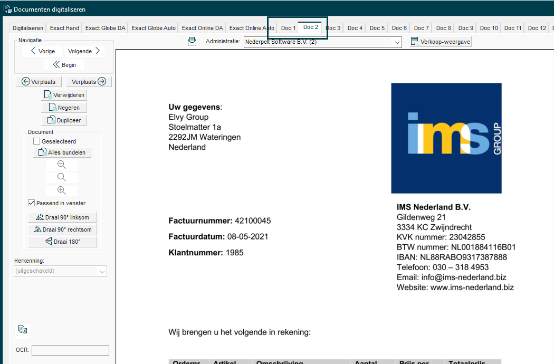Viewport: 554px width, 364px height.
Task: Click customer number 1985
Action: [x=235, y=253]
